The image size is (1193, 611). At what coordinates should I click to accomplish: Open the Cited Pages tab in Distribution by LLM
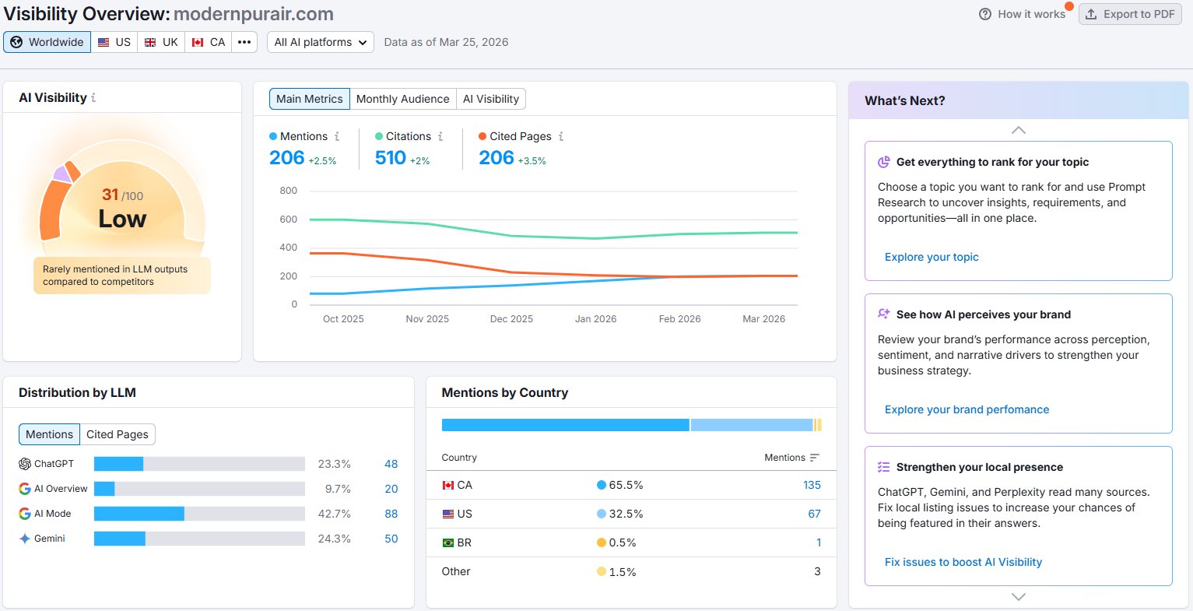[118, 434]
